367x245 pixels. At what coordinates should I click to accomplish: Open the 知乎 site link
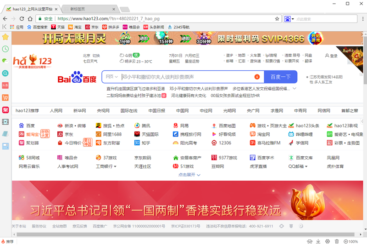pyautogui.click(x=142, y=143)
